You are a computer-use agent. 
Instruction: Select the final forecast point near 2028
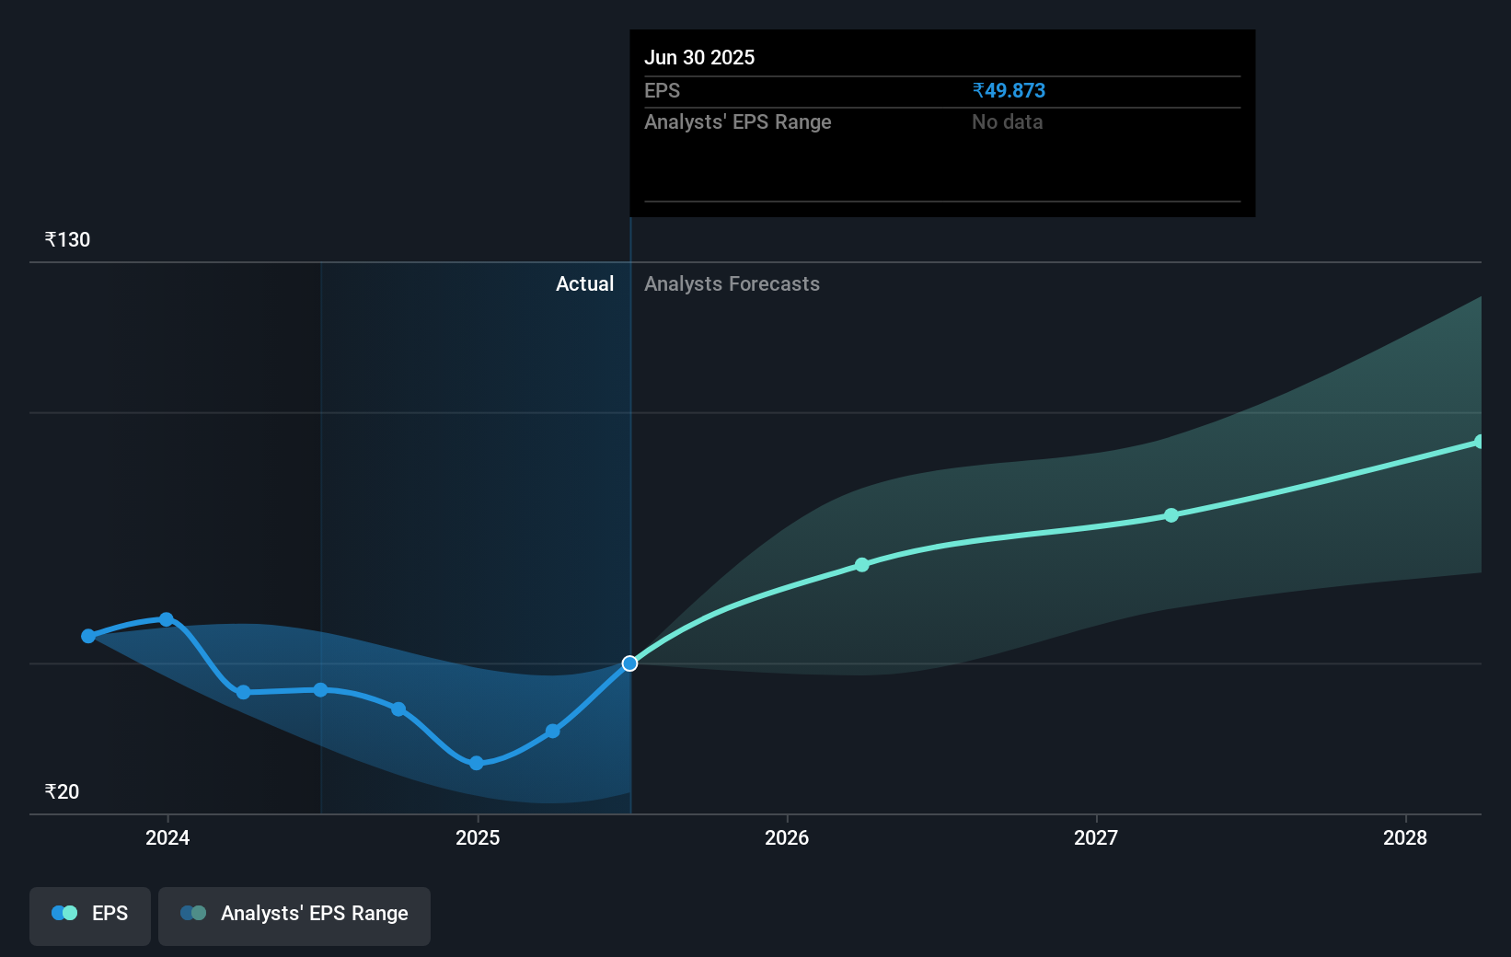pos(1479,442)
